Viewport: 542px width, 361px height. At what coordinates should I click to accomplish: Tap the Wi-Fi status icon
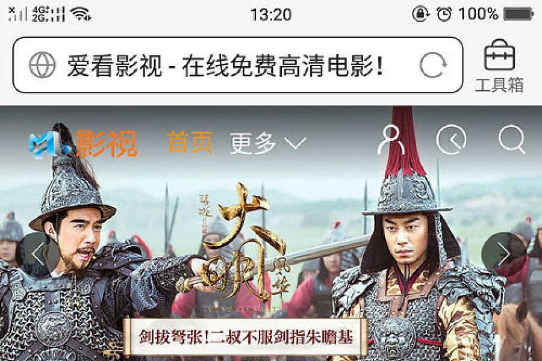[x=81, y=14]
